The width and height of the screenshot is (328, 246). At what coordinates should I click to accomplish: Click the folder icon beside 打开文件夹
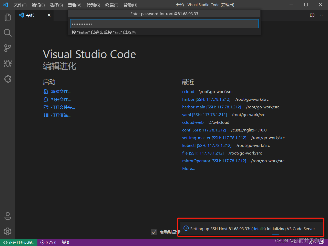click(x=46, y=107)
